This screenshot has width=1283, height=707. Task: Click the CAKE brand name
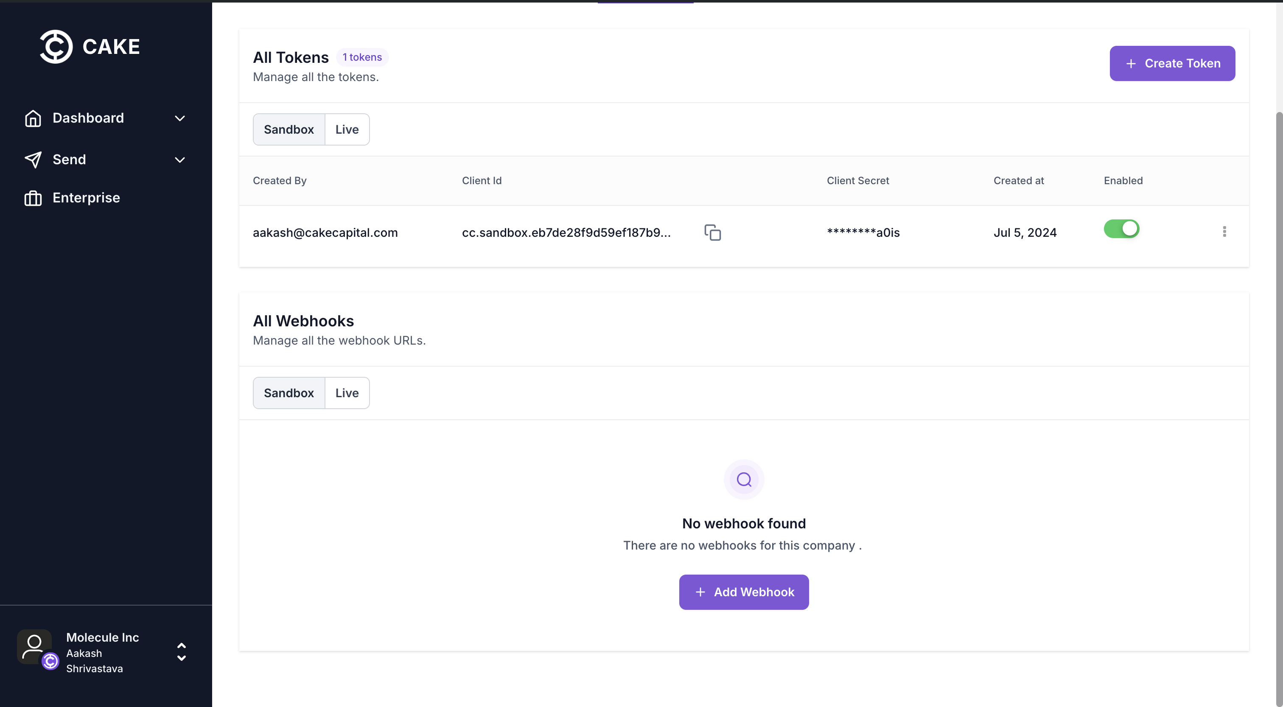pos(111,47)
